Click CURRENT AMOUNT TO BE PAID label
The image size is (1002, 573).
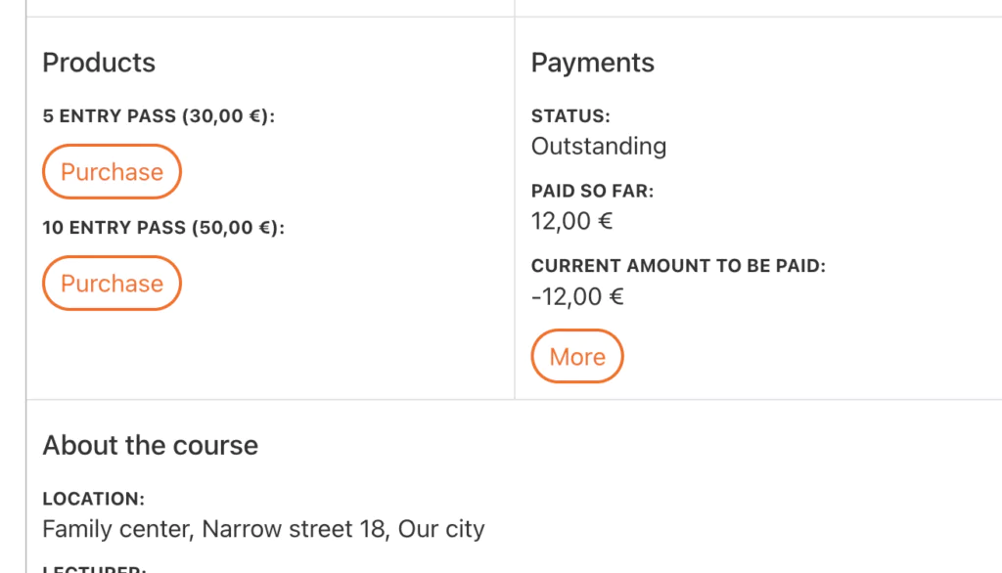tap(678, 266)
